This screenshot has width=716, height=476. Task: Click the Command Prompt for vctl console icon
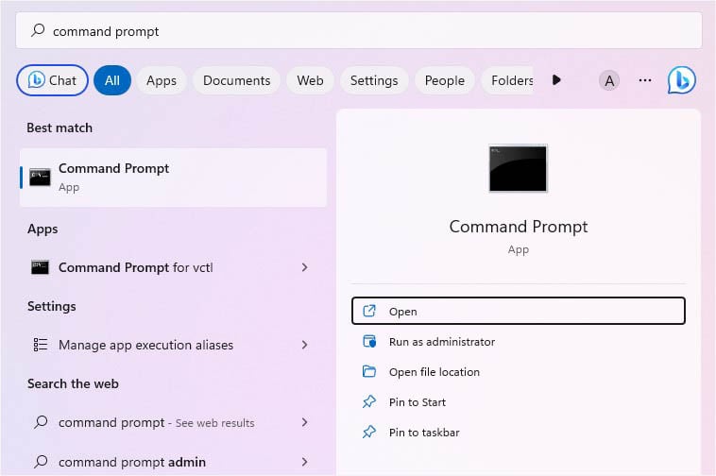point(40,267)
